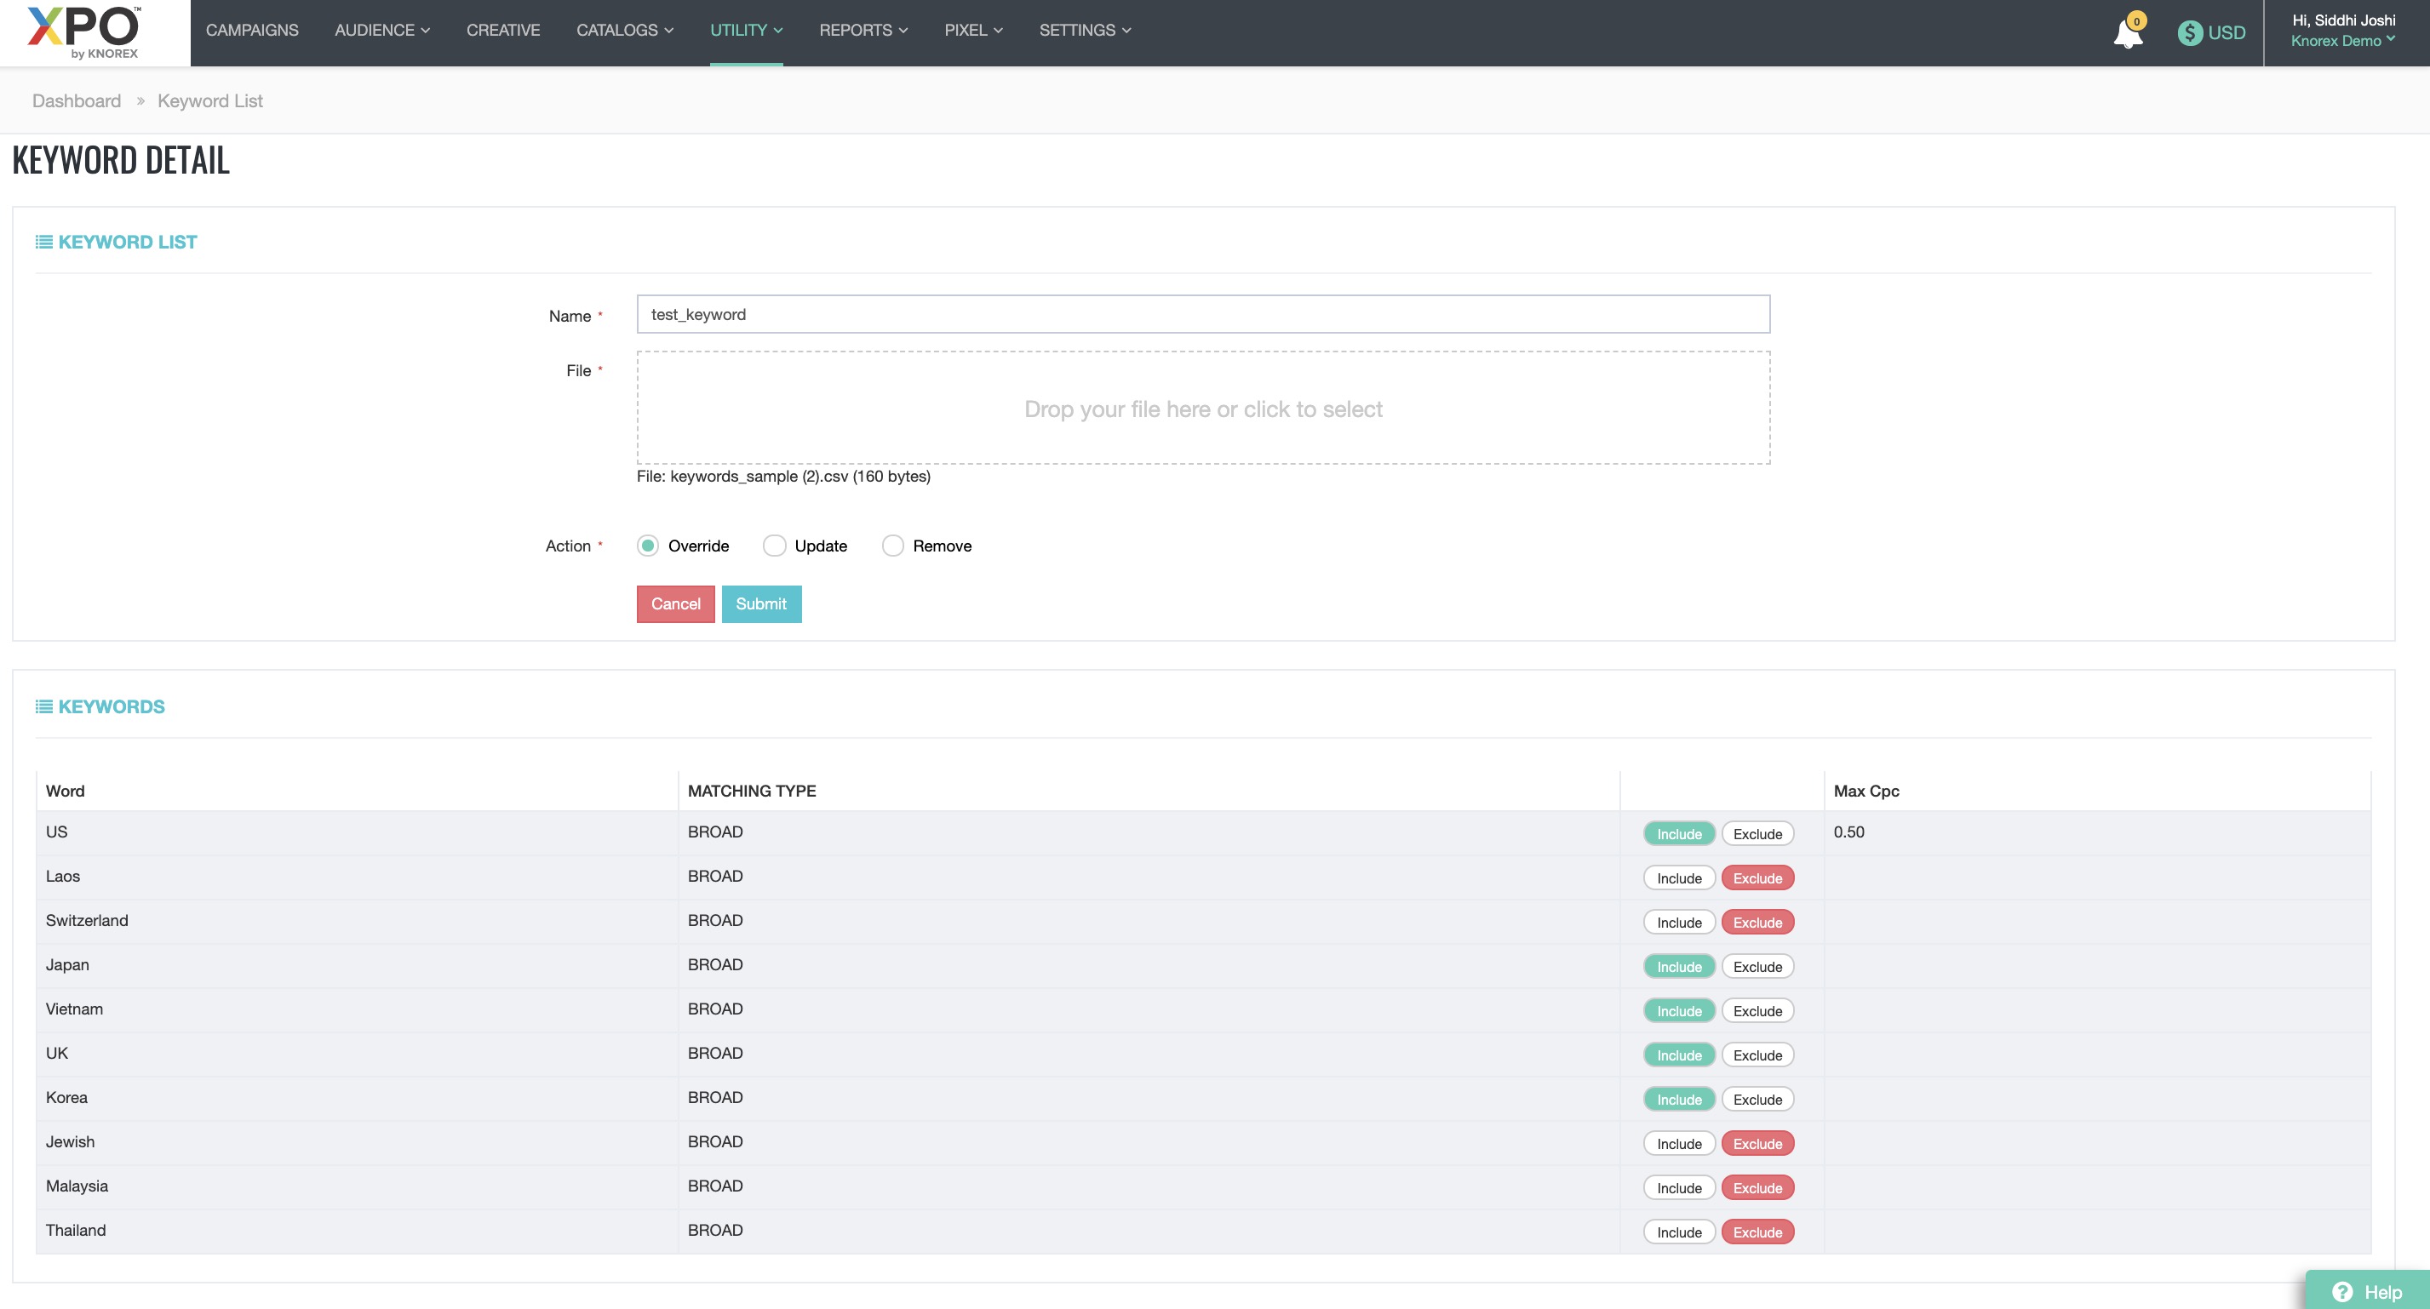This screenshot has width=2430, height=1309.
Task: Click the Keywords section list icon
Action: click(x=43, y=706)
